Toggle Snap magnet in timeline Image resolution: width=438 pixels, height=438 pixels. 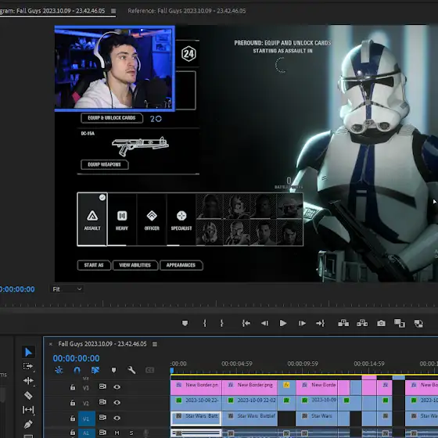click(x=77, y=370)
